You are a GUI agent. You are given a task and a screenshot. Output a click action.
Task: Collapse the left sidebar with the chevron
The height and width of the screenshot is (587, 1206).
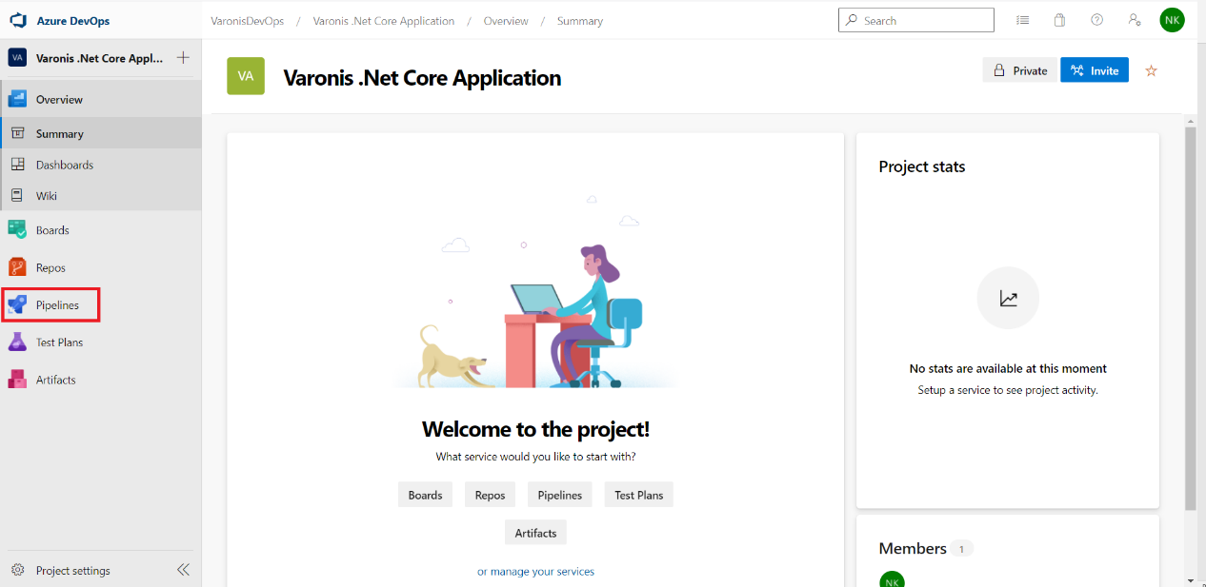pyautogui.click(x=183, y=570)
